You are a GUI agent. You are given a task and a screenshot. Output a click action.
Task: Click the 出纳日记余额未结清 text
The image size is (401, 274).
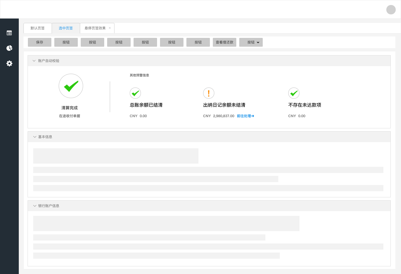[x=224, y=105]
